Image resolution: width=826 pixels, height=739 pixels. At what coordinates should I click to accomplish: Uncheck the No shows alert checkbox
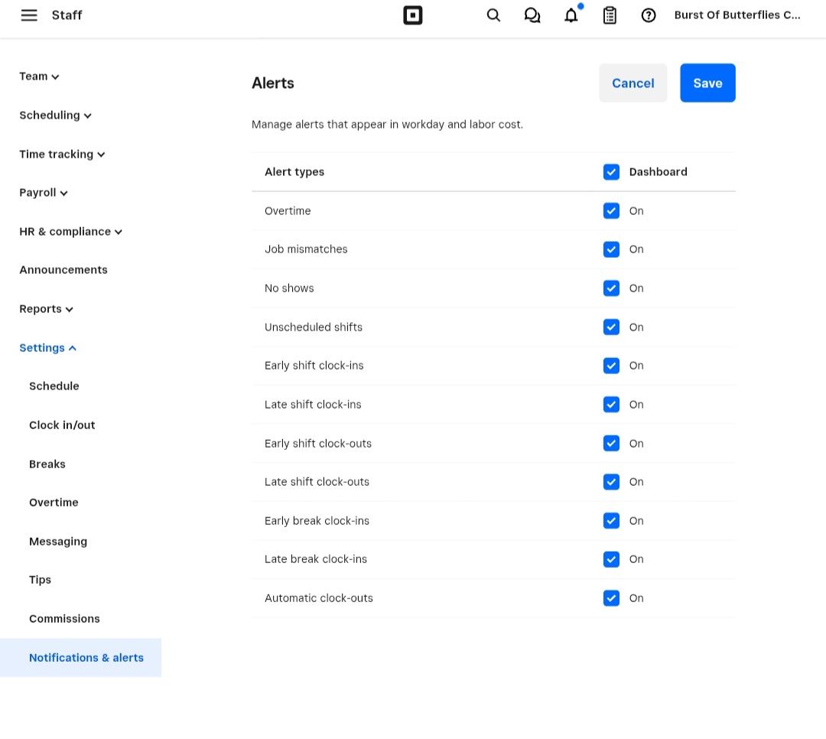coord(611,288)
